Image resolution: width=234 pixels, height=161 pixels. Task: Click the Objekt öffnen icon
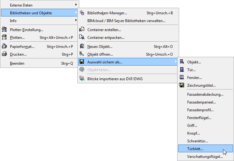tap(82, 54)
